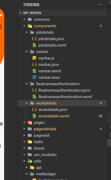Expand the pagesdetails folder arrow

pos(24,129)
